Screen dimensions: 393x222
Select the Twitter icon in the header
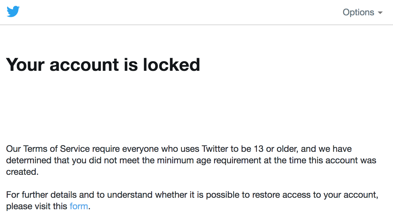click(x=13, y=11)
